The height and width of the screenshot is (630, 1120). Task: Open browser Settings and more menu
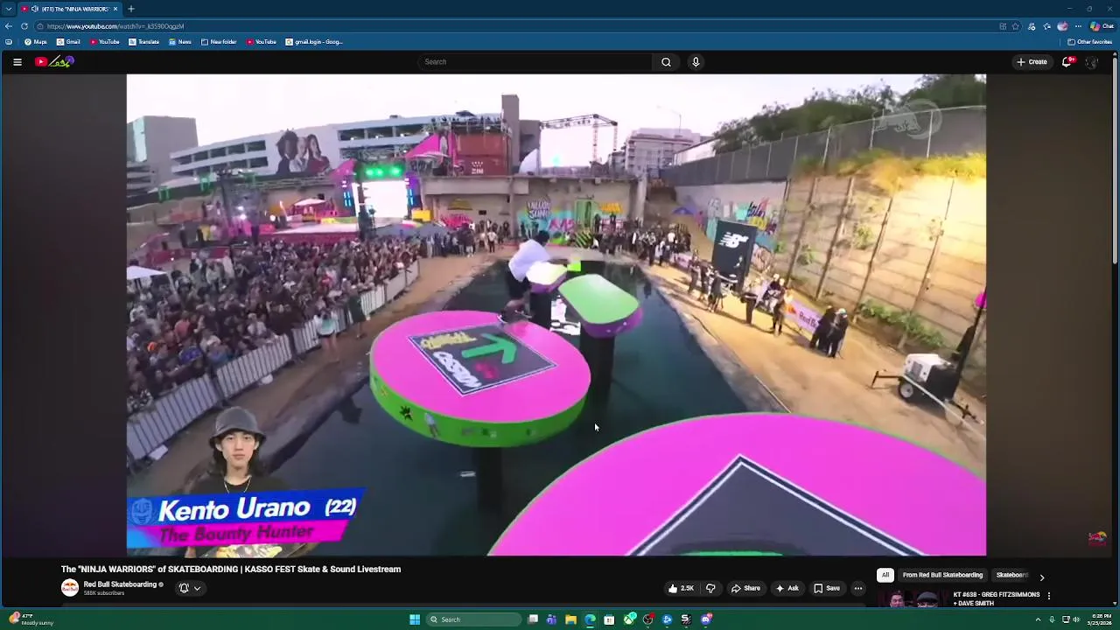coord(1078,26)
